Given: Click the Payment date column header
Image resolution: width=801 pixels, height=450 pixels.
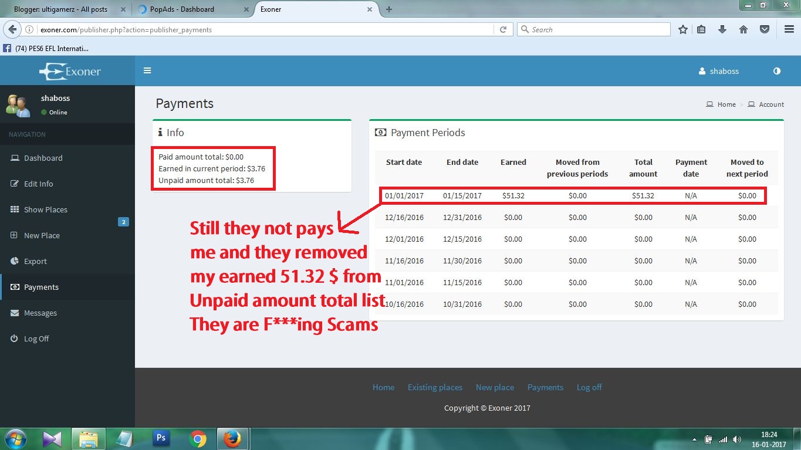Looking at the screenshot, I should [691, 168].
